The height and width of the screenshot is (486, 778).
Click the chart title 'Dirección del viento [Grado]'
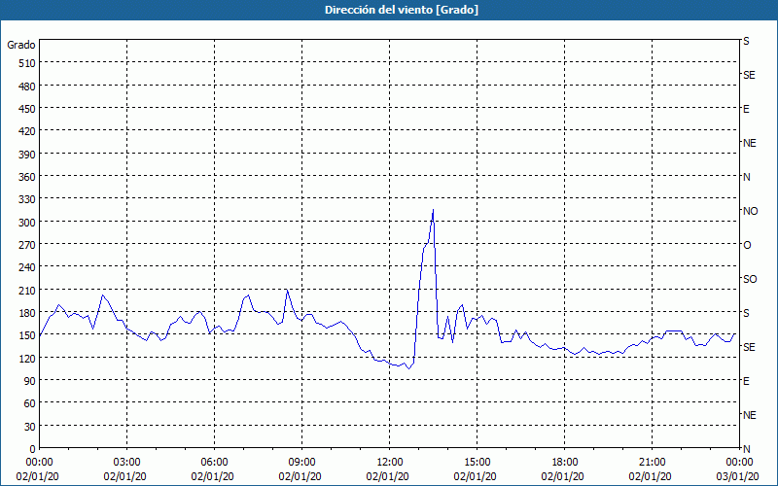[x=402, y=10]
